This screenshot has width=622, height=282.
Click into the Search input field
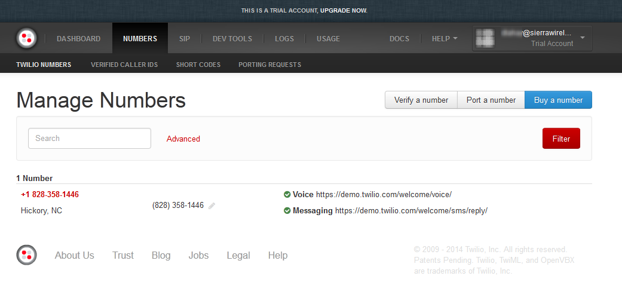pyautogui.click(x=90, y=138)
